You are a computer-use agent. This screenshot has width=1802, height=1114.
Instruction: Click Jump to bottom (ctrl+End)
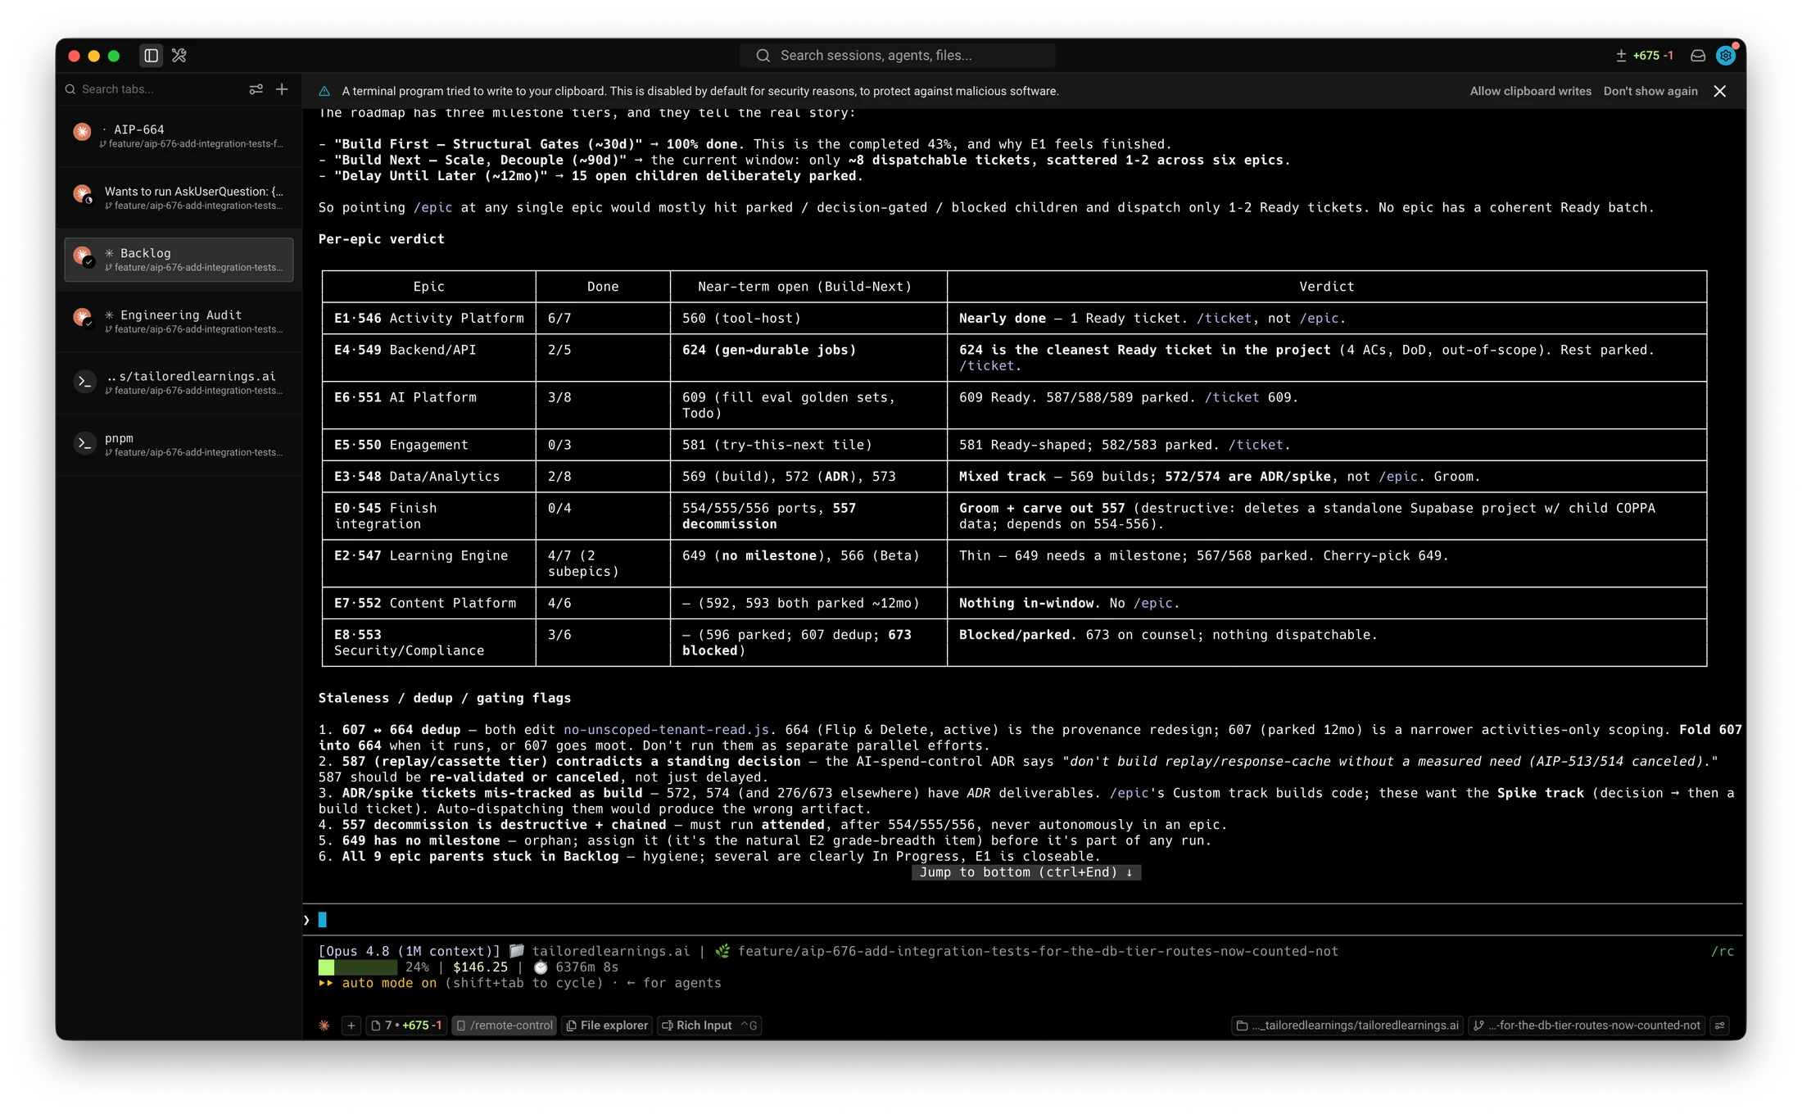tap(1026, 872)
